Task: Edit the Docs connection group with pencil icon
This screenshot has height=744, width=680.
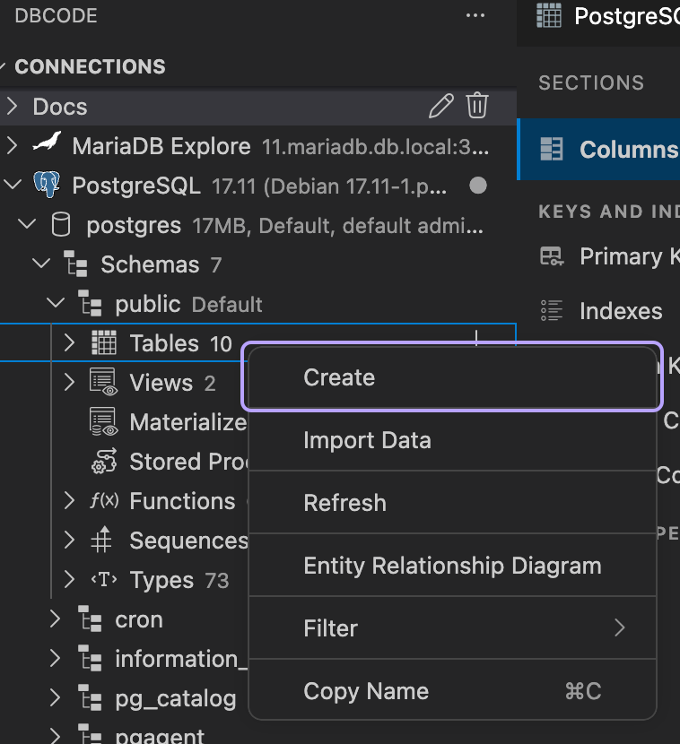Action: [x=441, y=106]
